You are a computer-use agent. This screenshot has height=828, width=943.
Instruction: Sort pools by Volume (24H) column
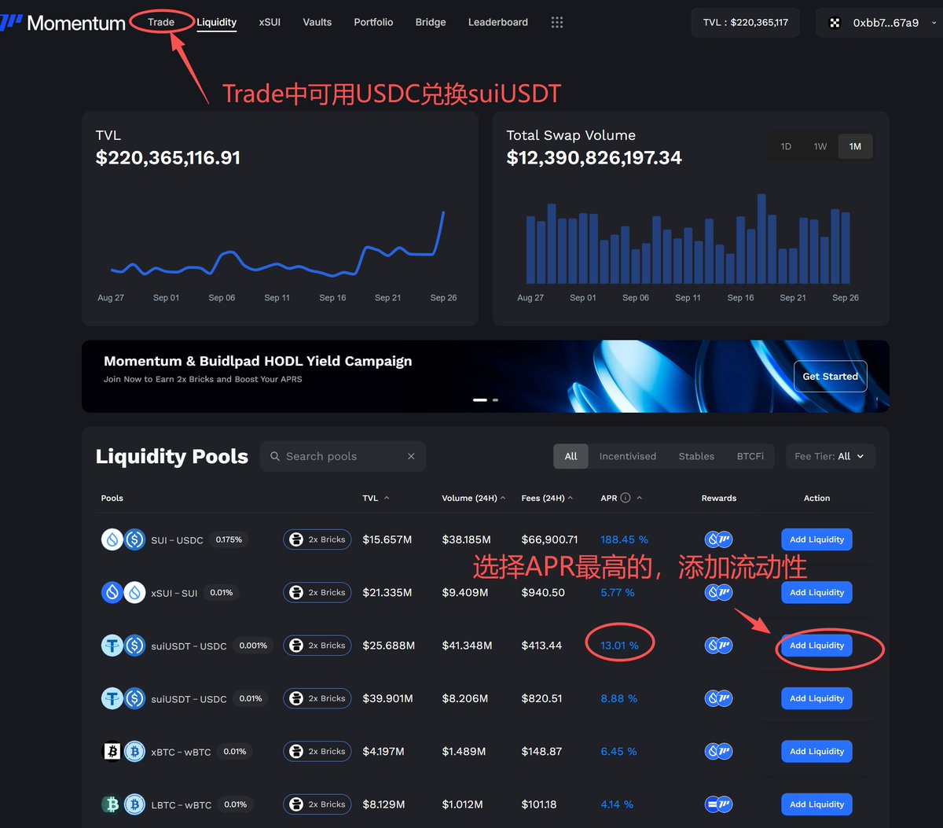473,498
